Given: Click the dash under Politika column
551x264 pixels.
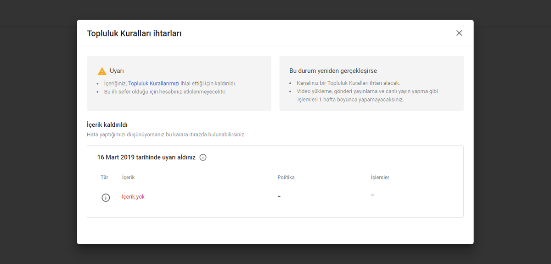Looking at the screenshot, I should [x=279, y=197].
